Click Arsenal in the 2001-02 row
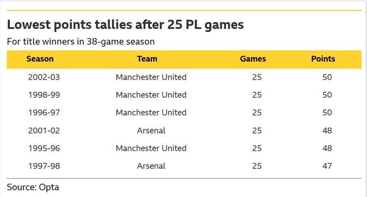The image size is (367, 197). point(151,130)
